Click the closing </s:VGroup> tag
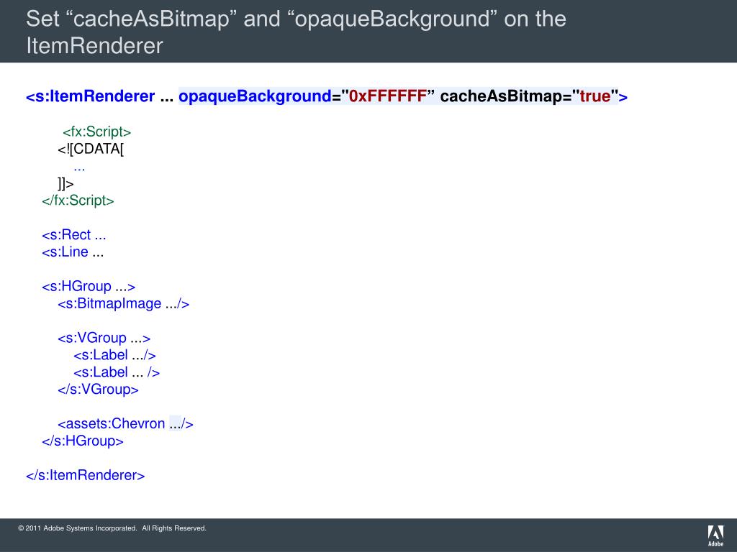The width and height of the screenshot is (737, 552). 98,389
